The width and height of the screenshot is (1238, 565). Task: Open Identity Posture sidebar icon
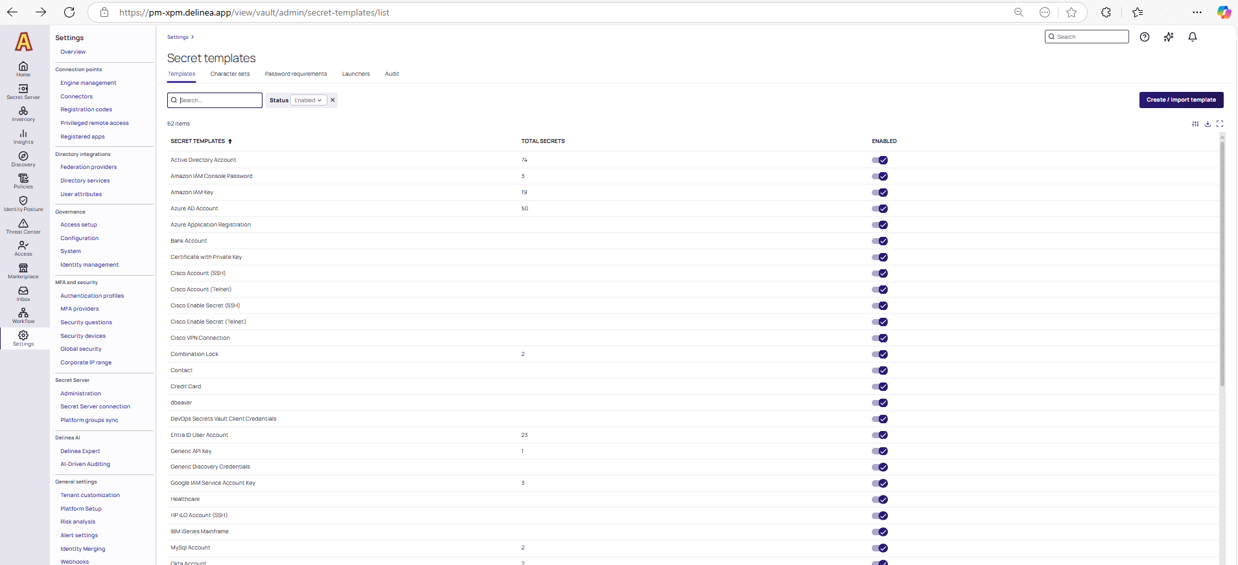23,204
